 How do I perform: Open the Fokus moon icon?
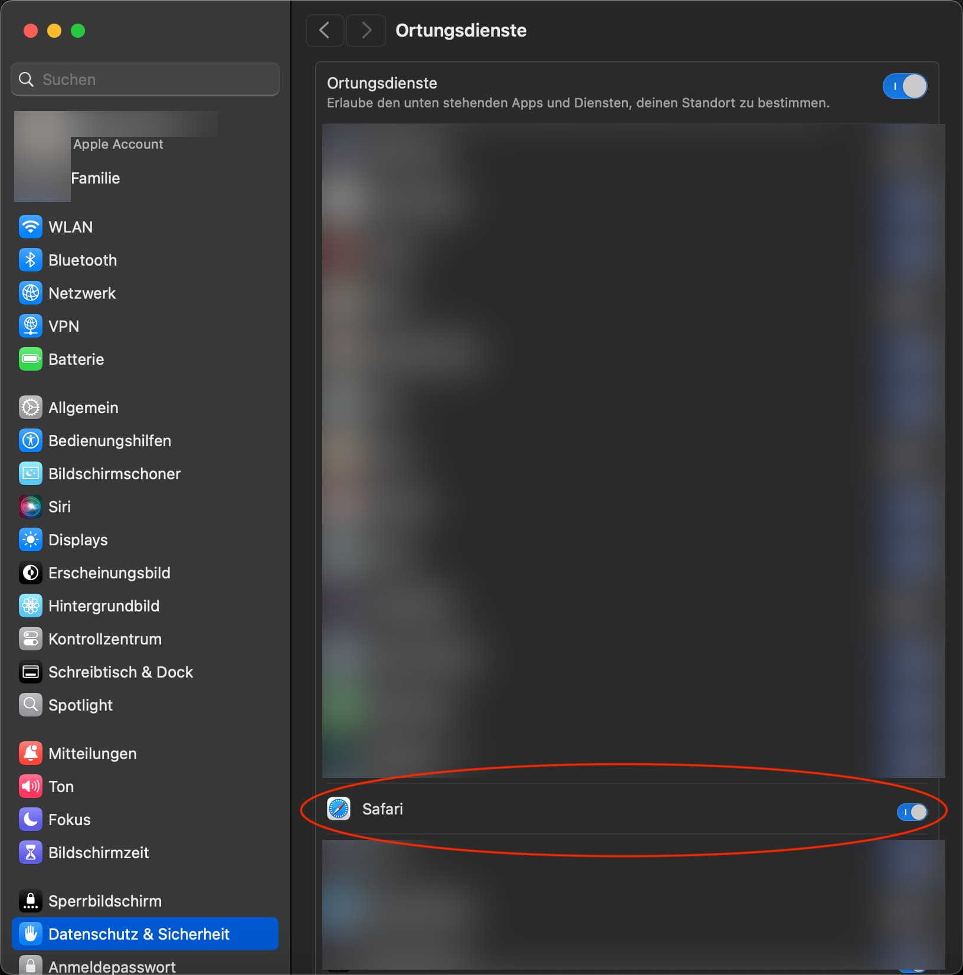31,819
